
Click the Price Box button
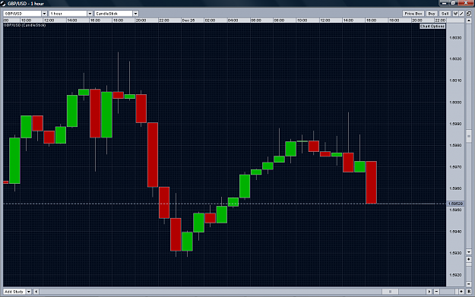(x=413, y=14)
